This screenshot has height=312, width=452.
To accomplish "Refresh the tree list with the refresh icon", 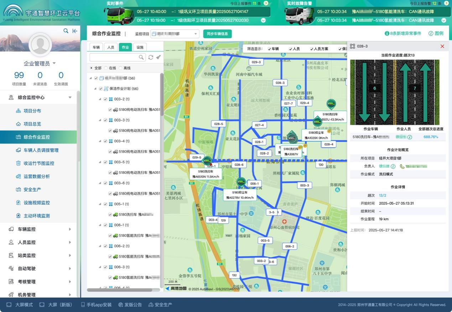I will click(x=151, y=57).
